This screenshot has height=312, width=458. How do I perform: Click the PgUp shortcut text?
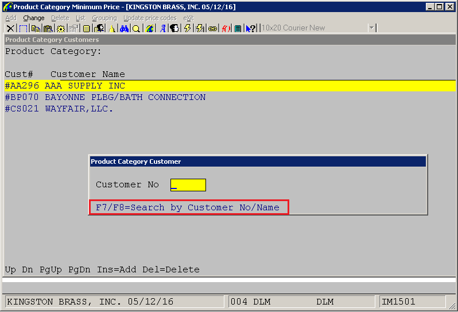(x=51, y=269)
